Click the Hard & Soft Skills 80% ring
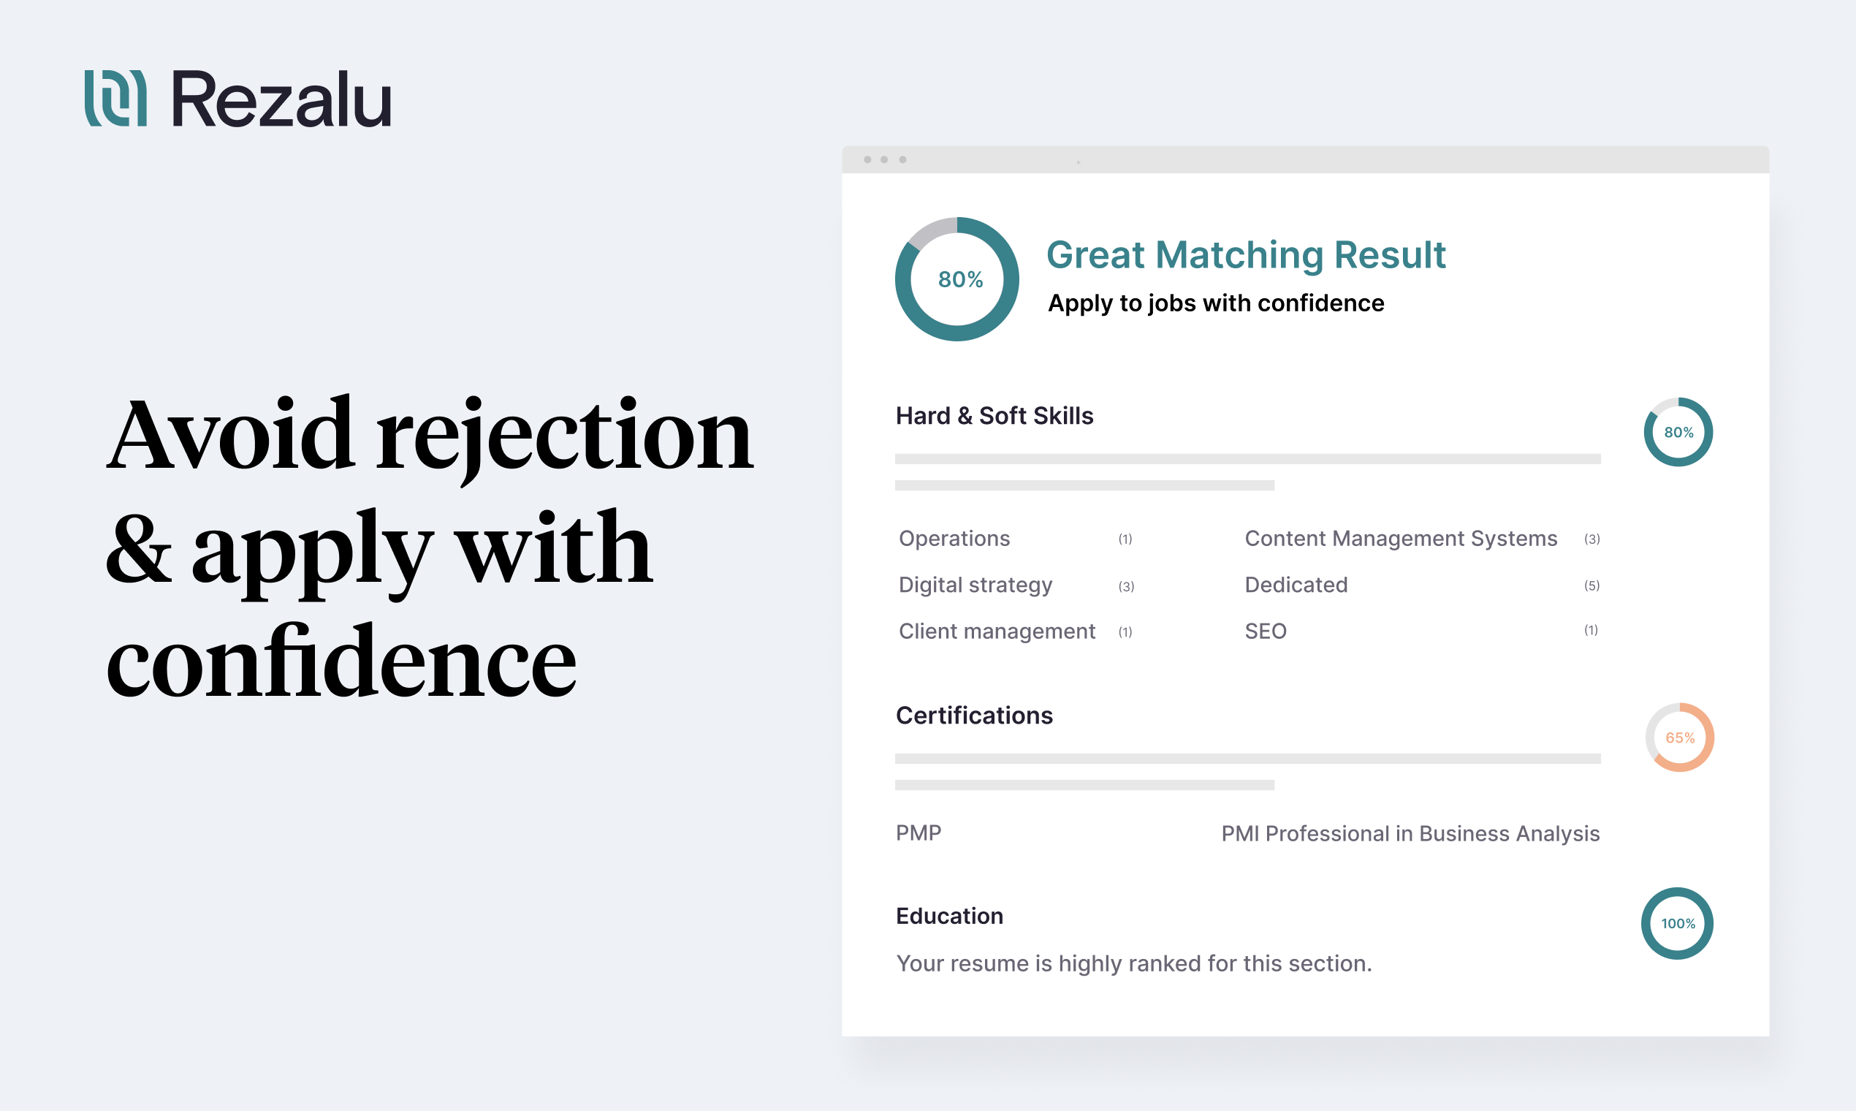The height and width of the screenshot is (1111, 1856). click(x=1678, y=432)
